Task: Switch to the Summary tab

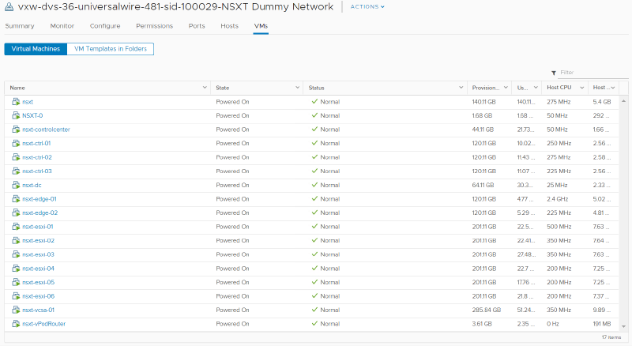Action: pyautogui.click(x=20, y=26)
